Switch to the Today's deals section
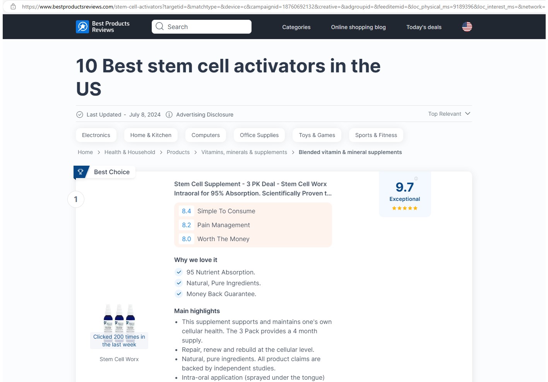The image size is (548, 382). click(x=424, y=27)
